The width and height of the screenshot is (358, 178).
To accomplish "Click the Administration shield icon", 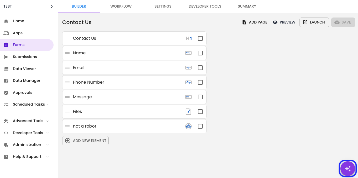I will click(x=6, y=145).
